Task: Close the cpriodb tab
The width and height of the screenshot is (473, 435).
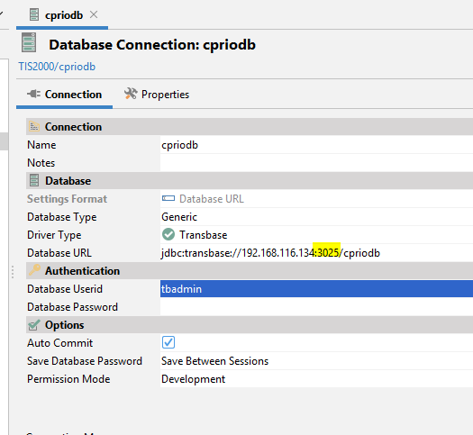Action: click(94, 14)
